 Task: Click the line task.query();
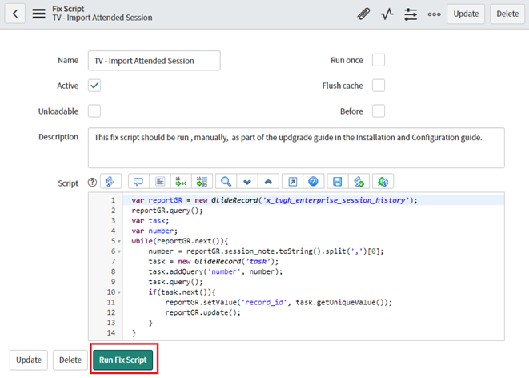click(175, 282)
